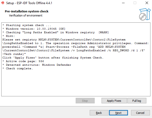Click the Pre-installation system check heading

(27, 11)
